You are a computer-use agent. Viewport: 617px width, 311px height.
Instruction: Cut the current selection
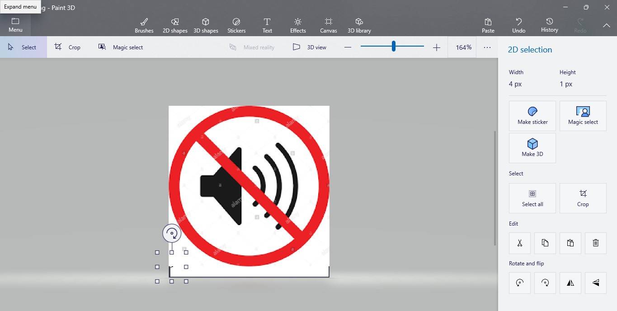coord(519,243)
